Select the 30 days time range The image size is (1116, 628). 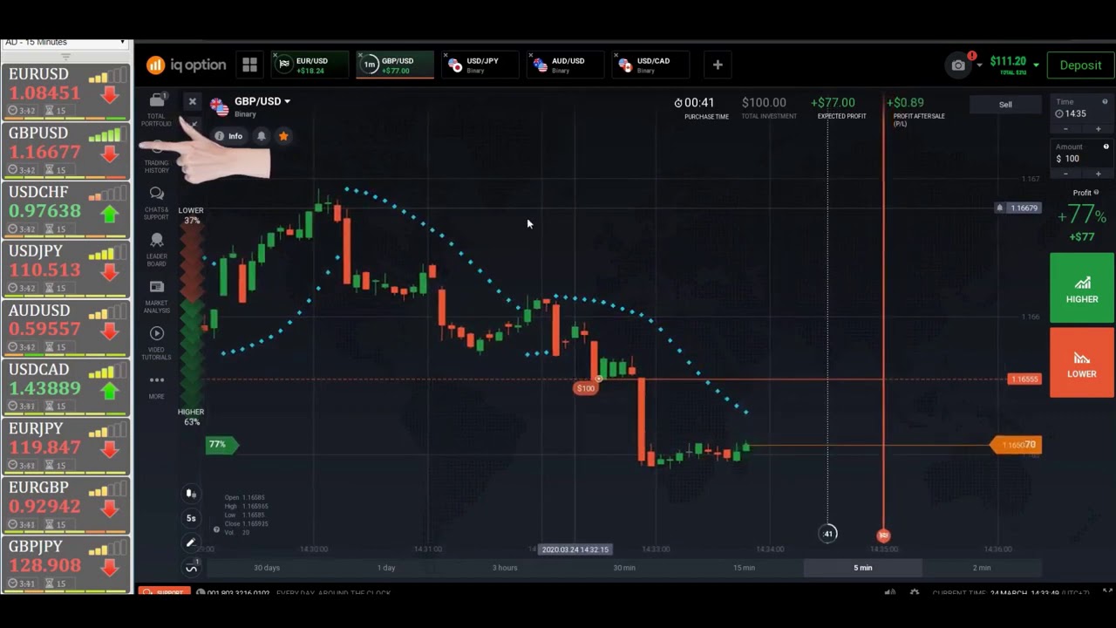click(267, 568)
